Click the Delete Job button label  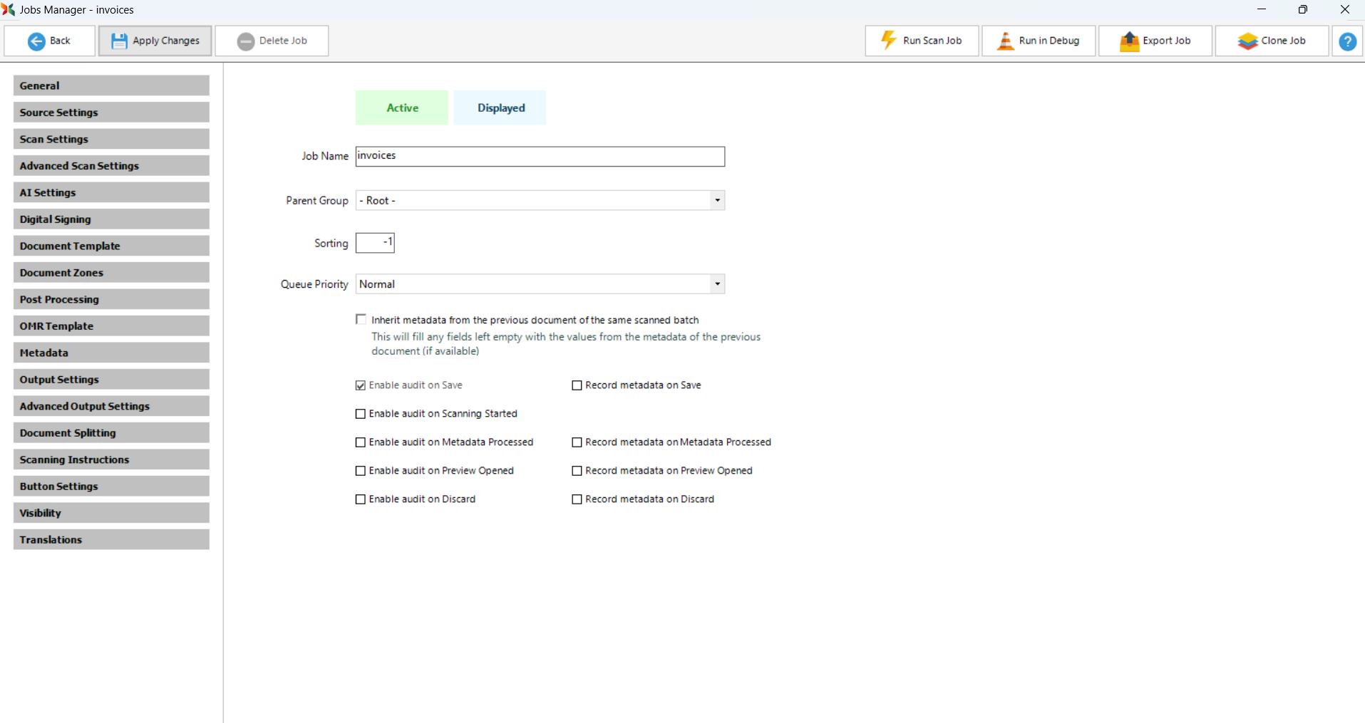(x=283, y=41)
